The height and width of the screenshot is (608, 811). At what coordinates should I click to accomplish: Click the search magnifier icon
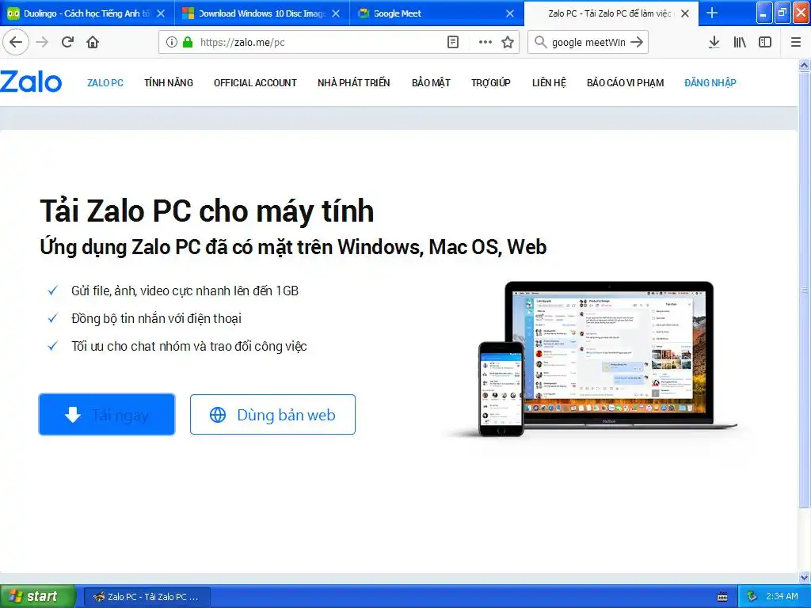pyautogui.click(x=540, y=42)
